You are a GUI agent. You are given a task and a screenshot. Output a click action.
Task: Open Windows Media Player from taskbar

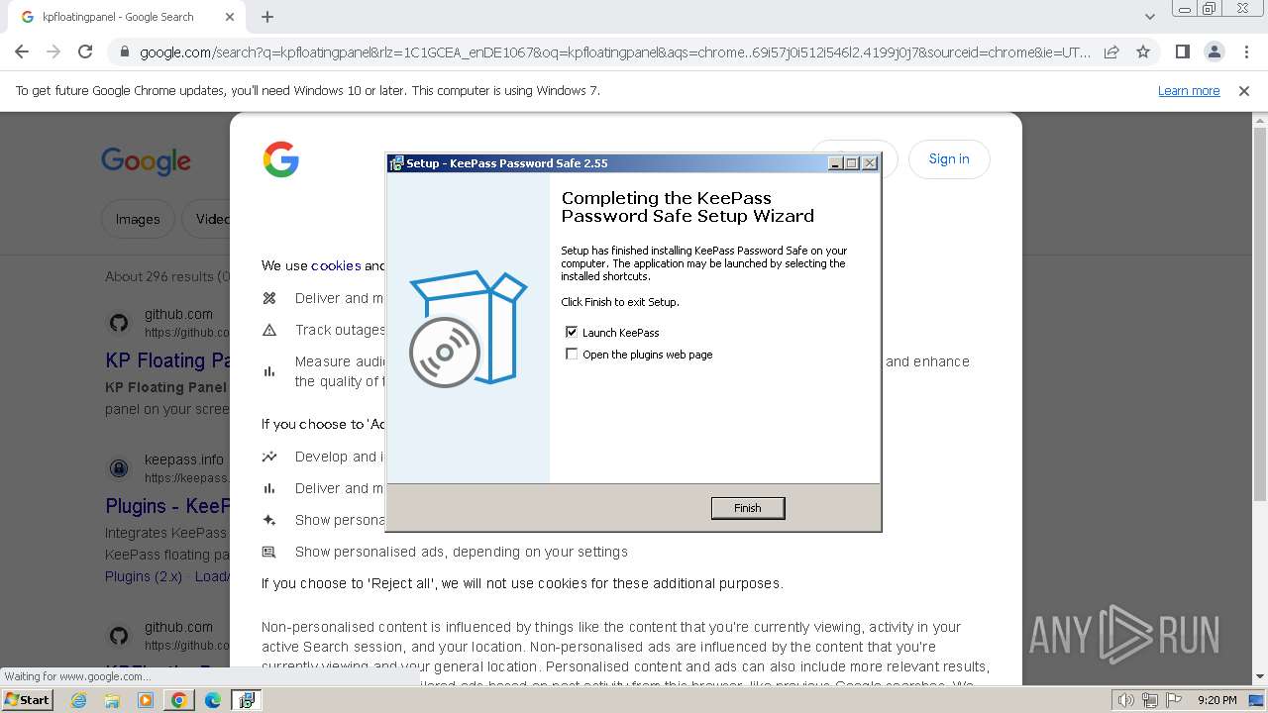pos(146,700)
